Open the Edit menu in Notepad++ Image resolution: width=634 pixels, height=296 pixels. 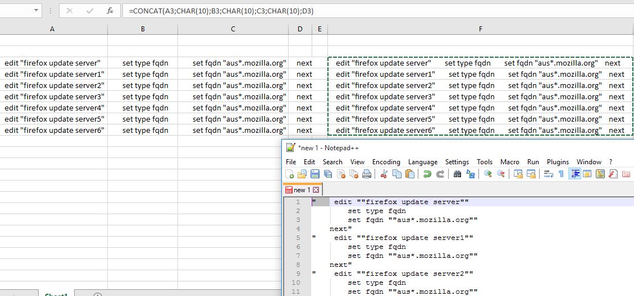coord(309,162)
